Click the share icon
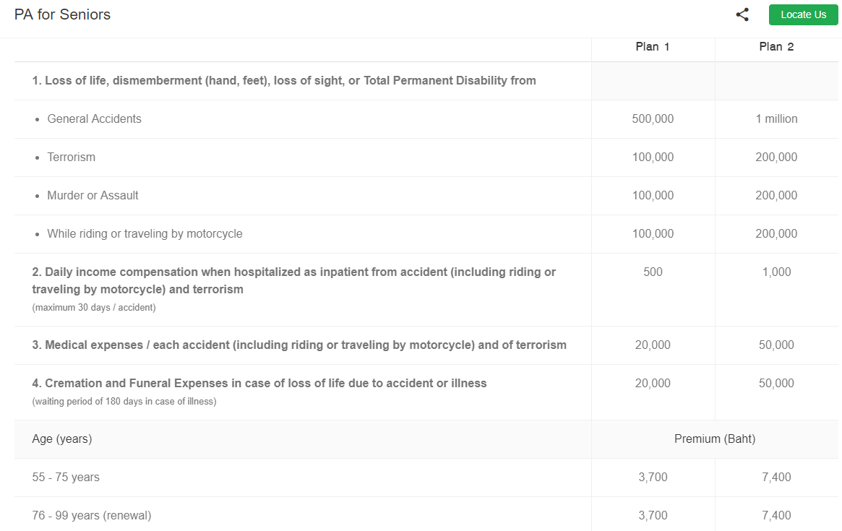 (x=742, y=14)
